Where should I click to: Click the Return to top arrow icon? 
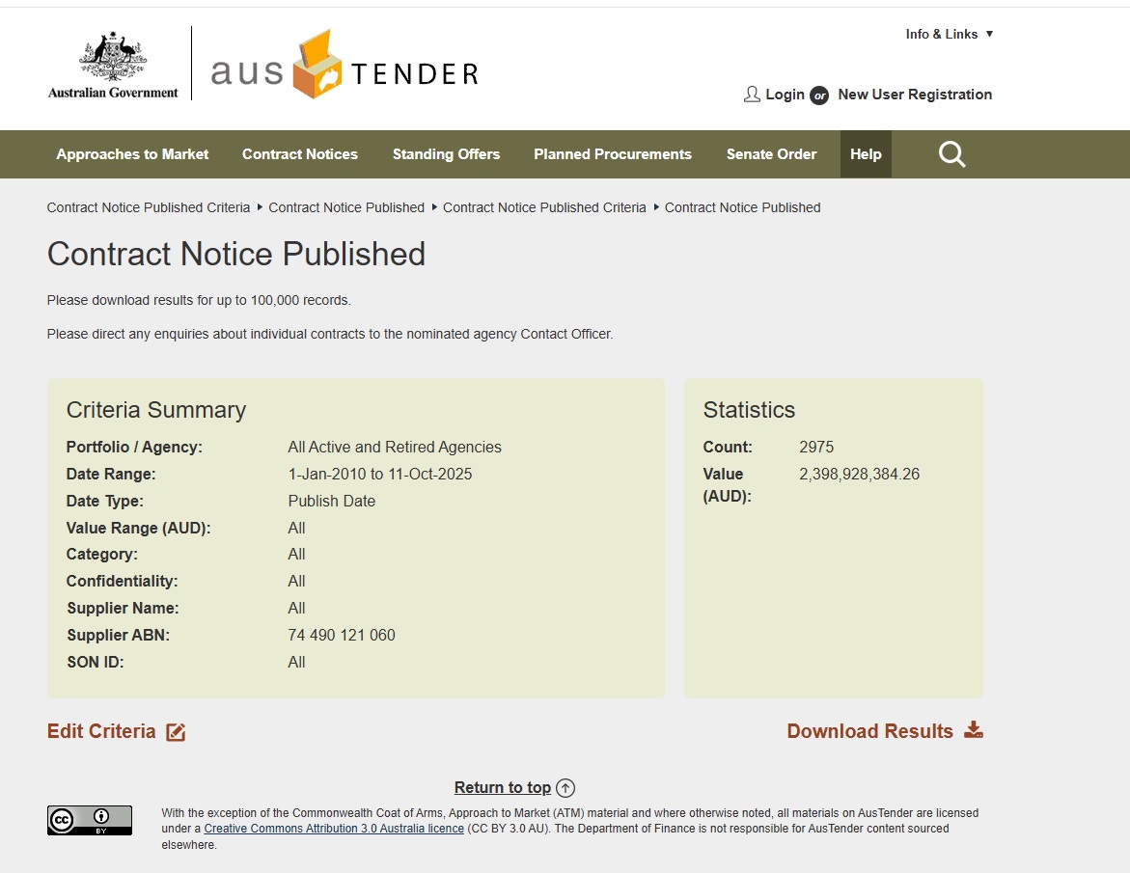(565, 788)
